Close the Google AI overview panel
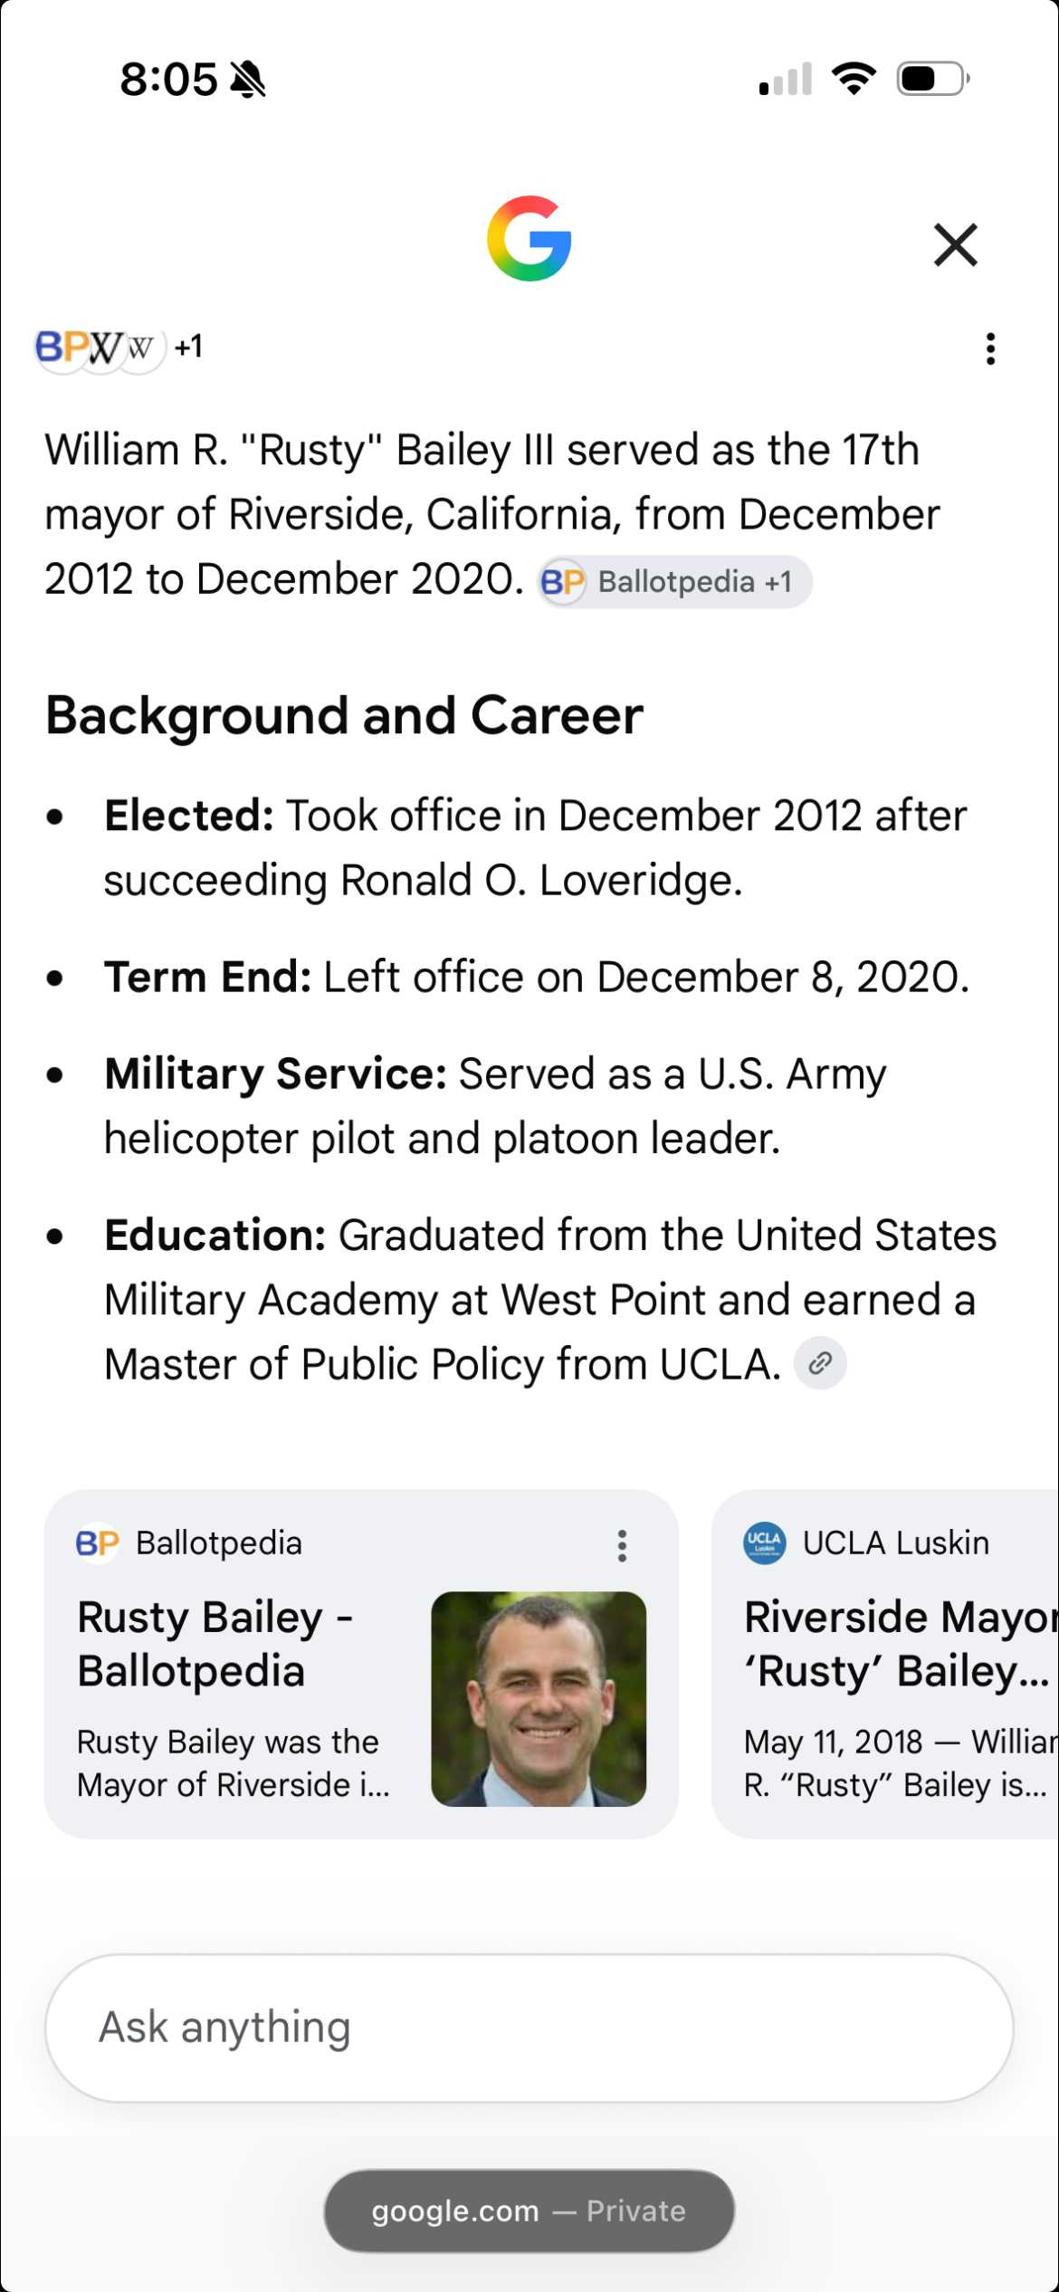The height and width of the screenshot is (2292, 1059). (x=955, y=244)
